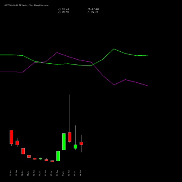Click the 31 Dec date label
Screen dimensions: 182x182
pos(22,173)
